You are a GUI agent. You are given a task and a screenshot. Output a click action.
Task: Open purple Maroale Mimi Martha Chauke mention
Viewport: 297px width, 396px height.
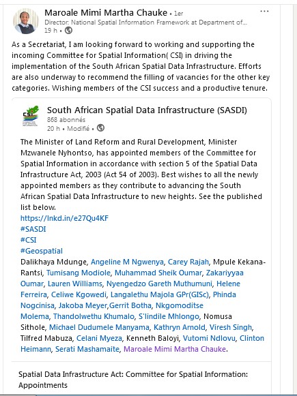tap(175, 349)
